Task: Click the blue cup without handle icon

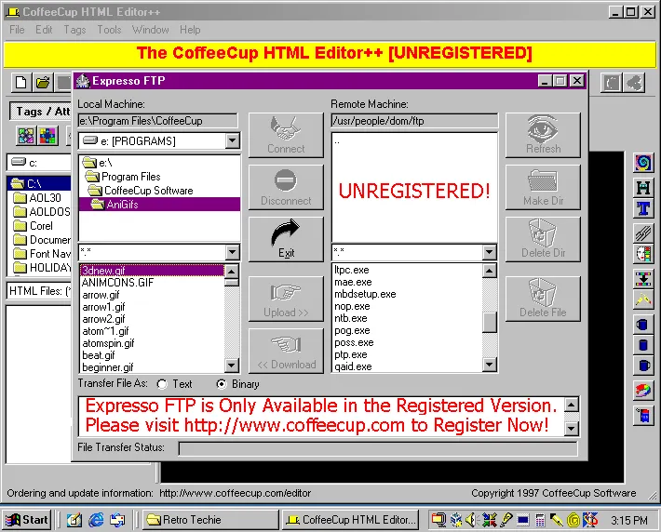Action: [x=643, y=345]
